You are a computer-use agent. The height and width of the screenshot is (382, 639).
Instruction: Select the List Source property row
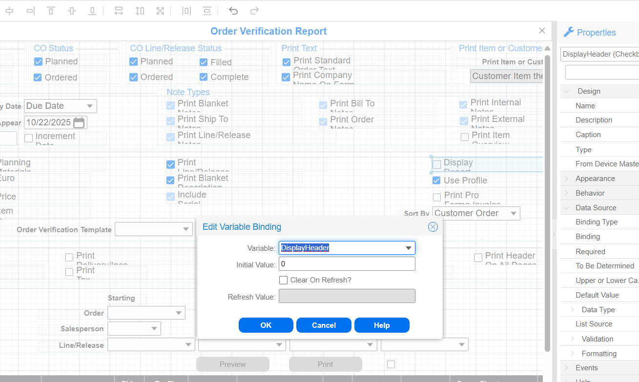[600, 324]
